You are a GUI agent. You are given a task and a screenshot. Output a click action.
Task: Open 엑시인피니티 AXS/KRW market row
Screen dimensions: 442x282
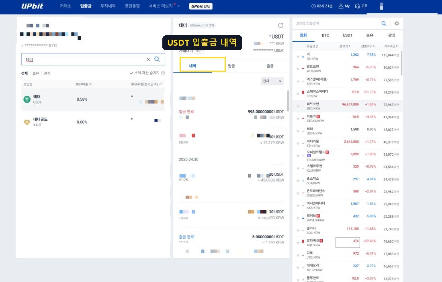pos(348,205)
